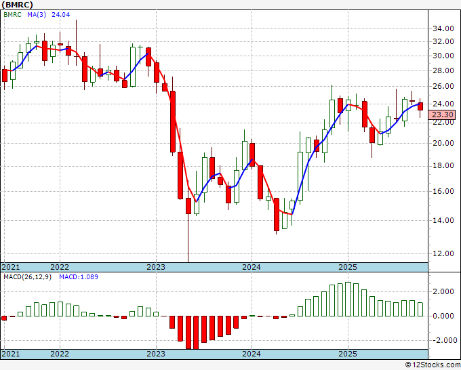Click the -2.000 MACD axis label
This screenshot has height=370, width=461.
tap(441, 340)
